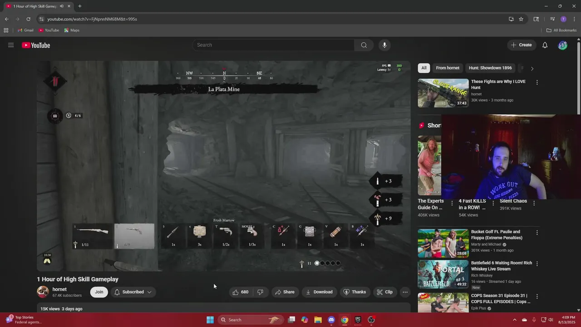Open the hornet channel name link

pyautogui.click(x=59, y=289)
